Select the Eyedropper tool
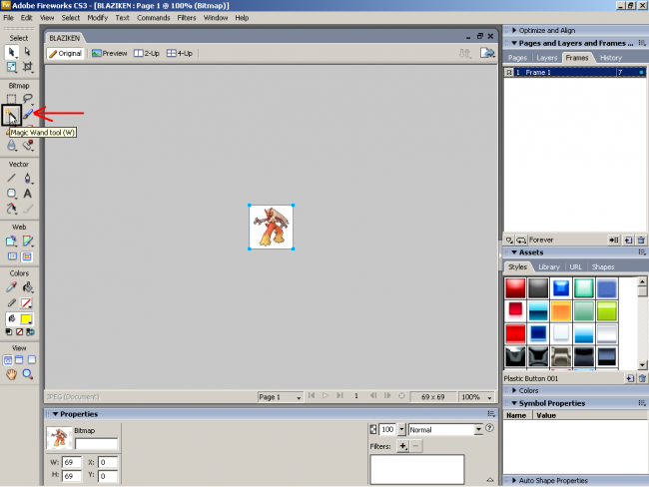The width and height of the screenshot is (649, 487). 11,287
